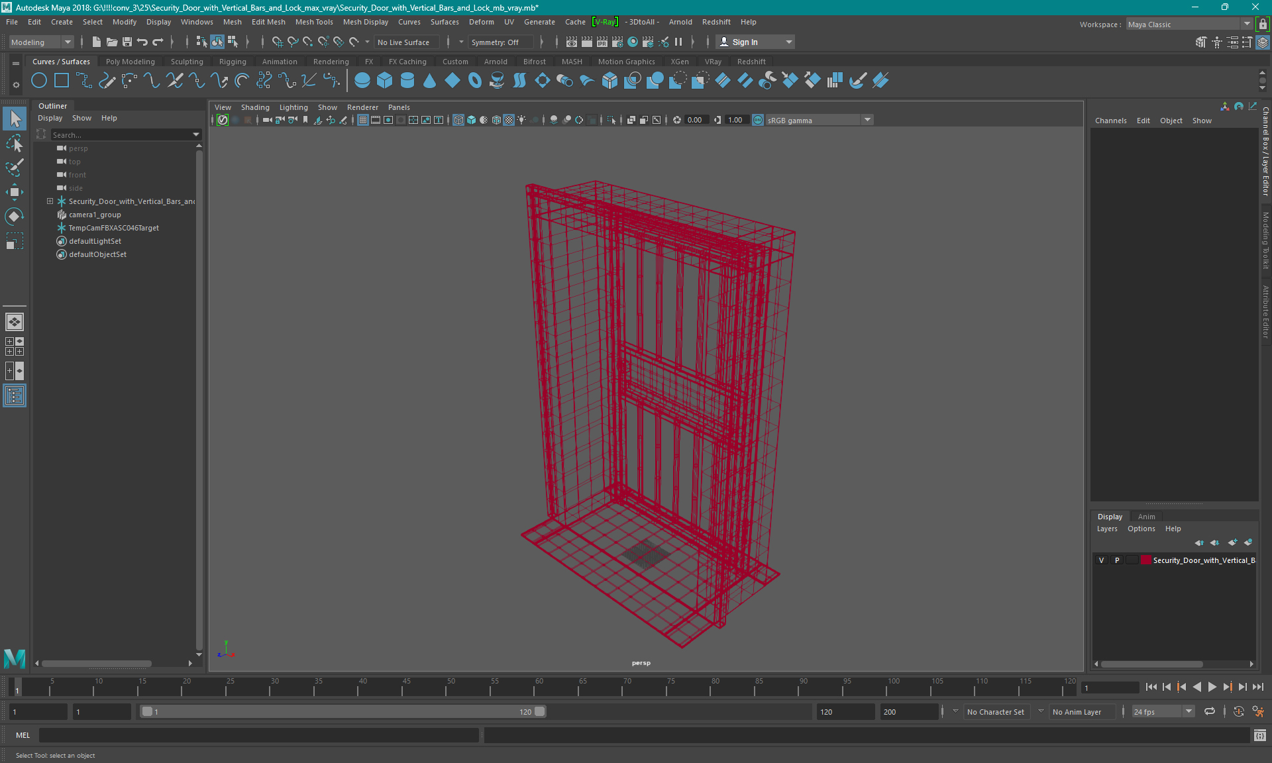
Task: Toggle visibility V on Security_Door layer
Action: 1102,560
